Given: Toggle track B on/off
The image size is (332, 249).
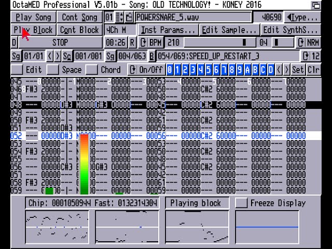Looking at the screenshot, I should tap(255, 70).
